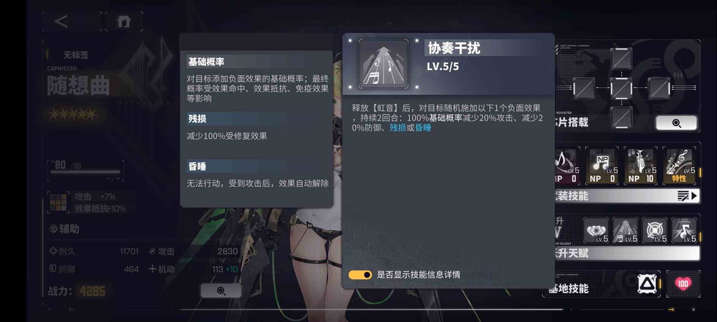Select the NP 10 skill icon

point(641,166)
